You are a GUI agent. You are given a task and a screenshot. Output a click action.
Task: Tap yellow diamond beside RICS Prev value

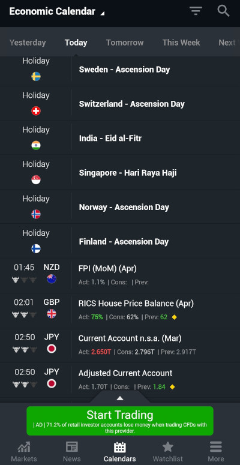pyautogui.click(x=175, y=317)
